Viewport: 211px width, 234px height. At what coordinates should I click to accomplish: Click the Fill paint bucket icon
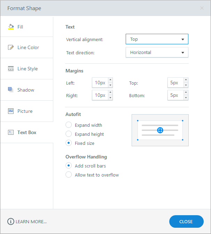11,26
